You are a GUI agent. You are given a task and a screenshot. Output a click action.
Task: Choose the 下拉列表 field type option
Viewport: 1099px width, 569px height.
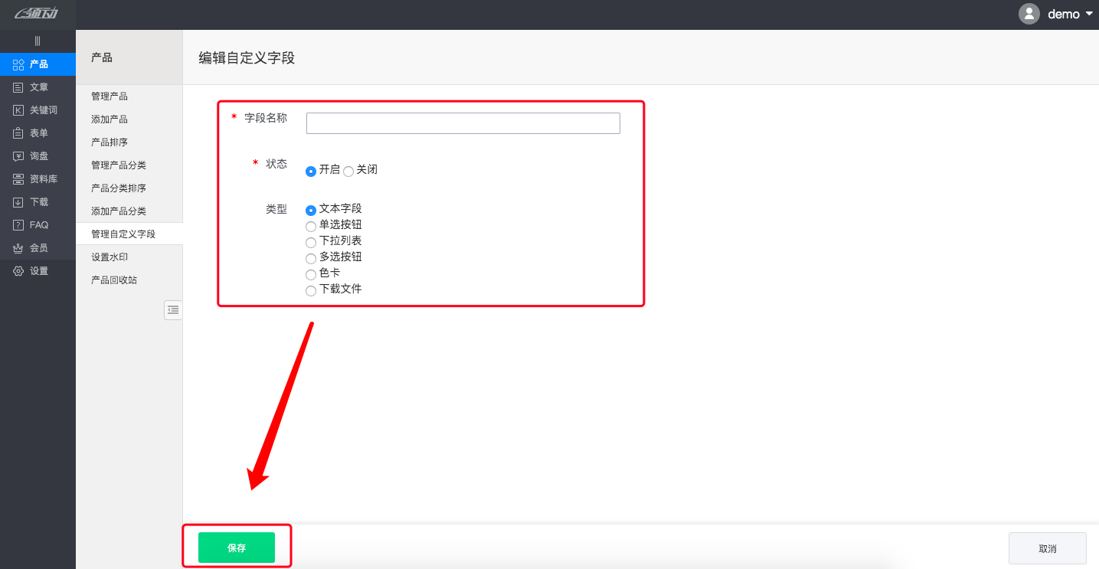[311, 241]
